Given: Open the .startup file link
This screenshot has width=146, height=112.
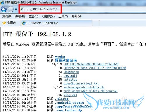Looking at the screenshot, I should pyautogui.click(x=70, y=80).
